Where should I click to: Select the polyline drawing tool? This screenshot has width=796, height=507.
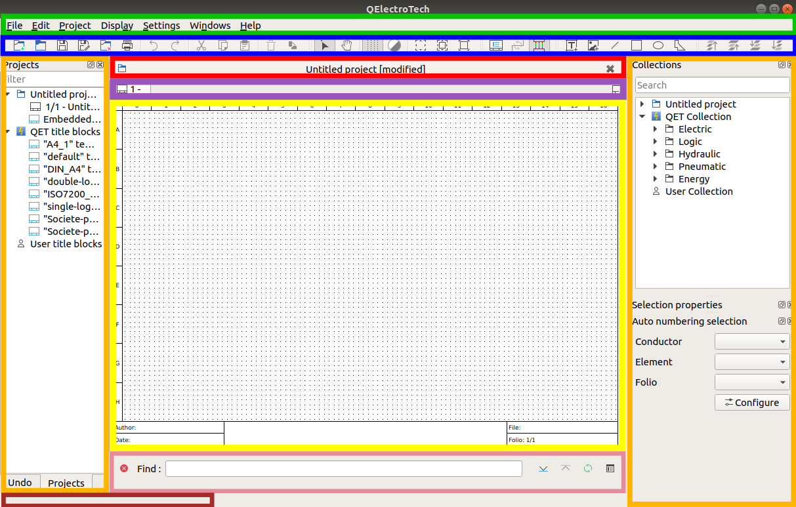(x=681, y=45)
